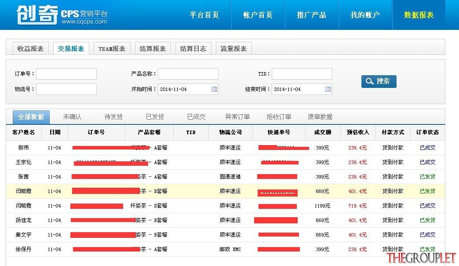
Task: Click the 已发货 status link for 张茜
Action: (427, 177)
